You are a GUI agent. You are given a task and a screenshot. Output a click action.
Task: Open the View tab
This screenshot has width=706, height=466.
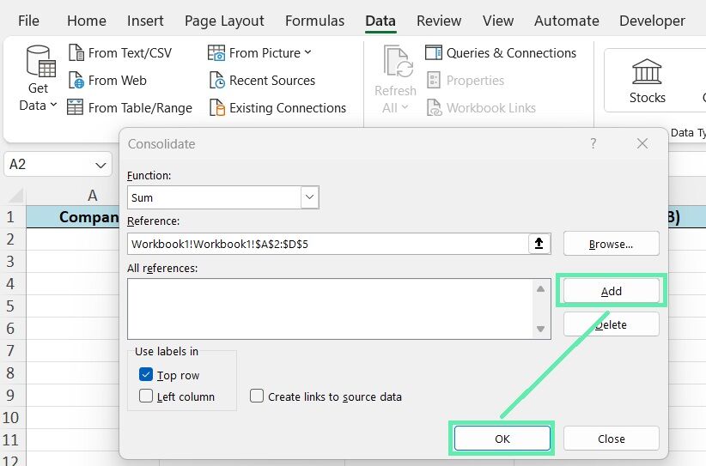(x=498, y=21)
